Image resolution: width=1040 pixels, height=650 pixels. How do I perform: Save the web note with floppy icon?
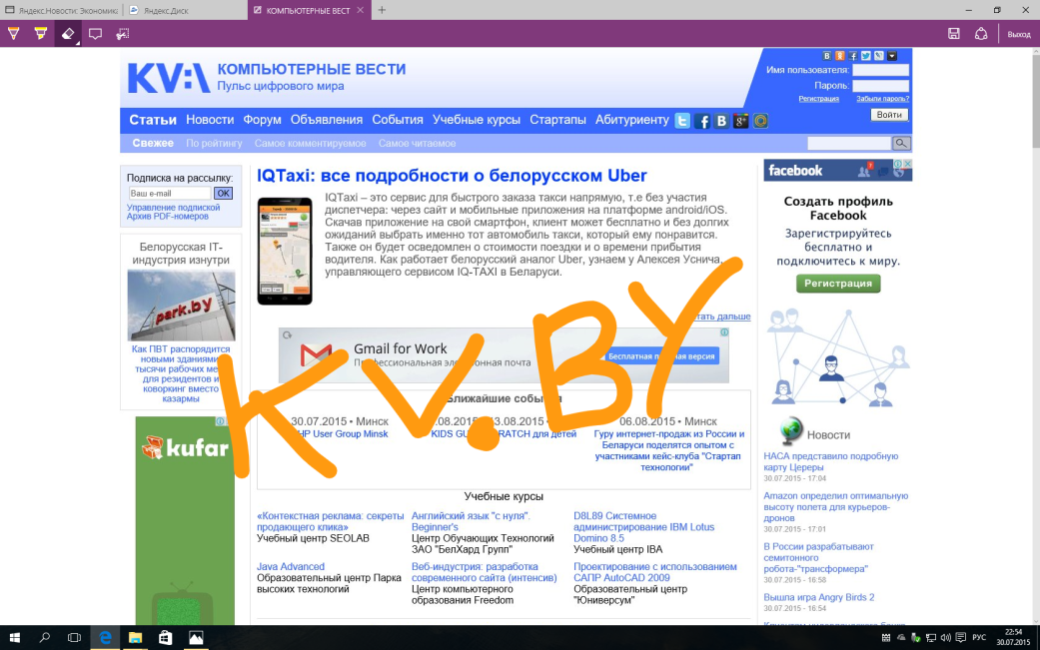point(954,33)
